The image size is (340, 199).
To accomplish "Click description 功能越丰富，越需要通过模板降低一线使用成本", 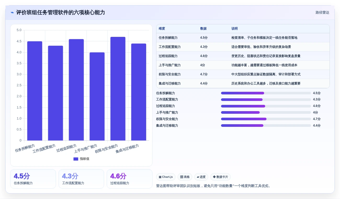I will click(x=264, y=65).
